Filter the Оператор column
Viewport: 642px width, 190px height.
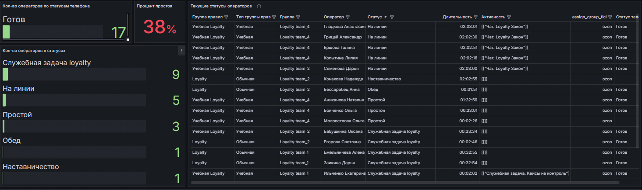coord(348,17)
